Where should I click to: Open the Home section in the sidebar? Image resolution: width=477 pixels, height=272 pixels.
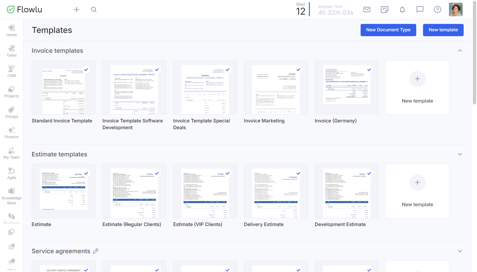[11, 31]
